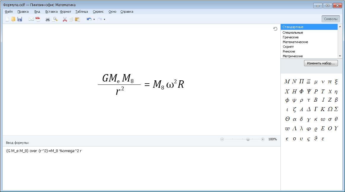This screenshot has width=345, height=192.
Task: Click the New document icon
Action: 7,19
